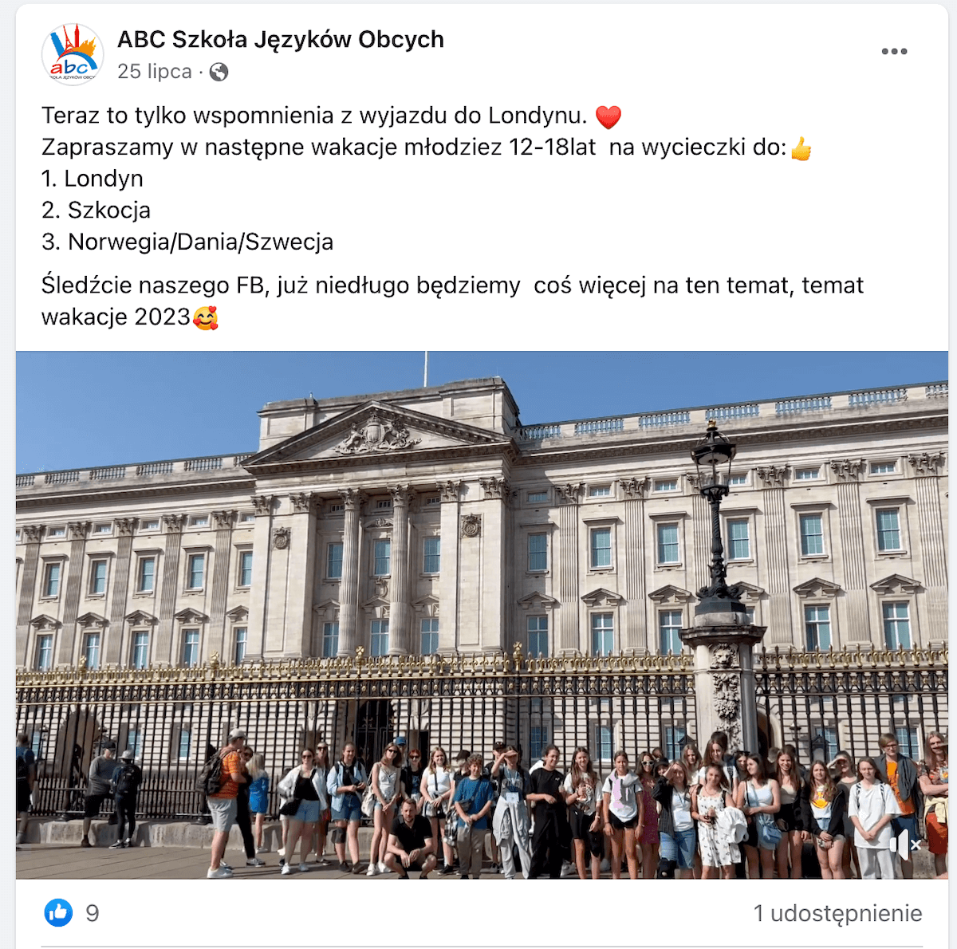
Task: Click the globe public audience icon
Action: pos(219,72)
